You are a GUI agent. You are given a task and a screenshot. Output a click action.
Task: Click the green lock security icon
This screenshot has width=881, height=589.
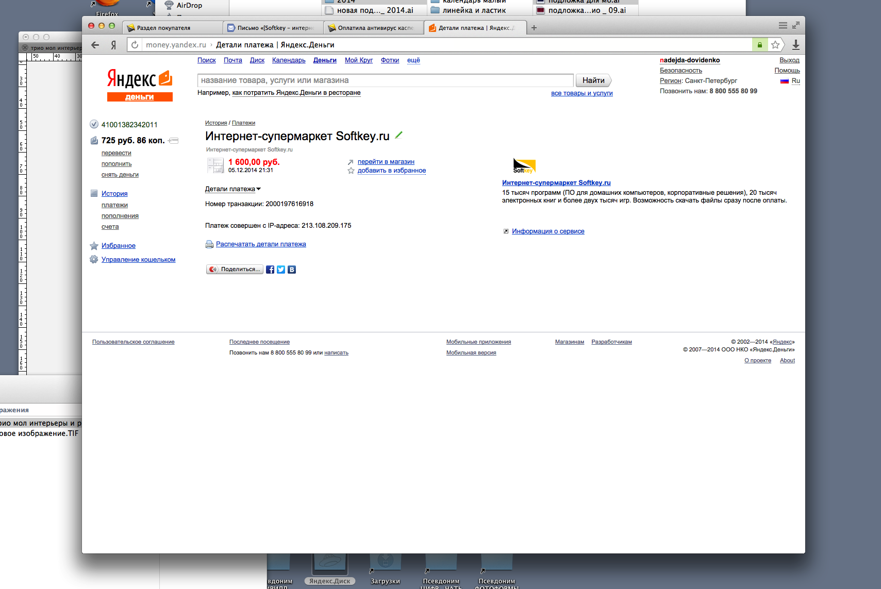click(759, 45)
